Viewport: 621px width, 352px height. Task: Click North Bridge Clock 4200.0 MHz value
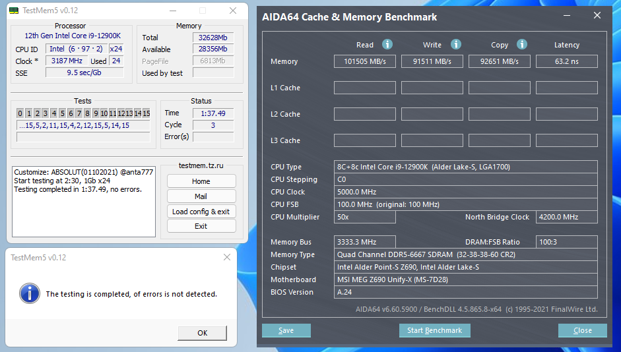(567, 217)
